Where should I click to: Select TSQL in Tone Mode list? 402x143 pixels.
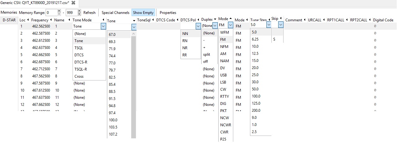tap(79, 48)
